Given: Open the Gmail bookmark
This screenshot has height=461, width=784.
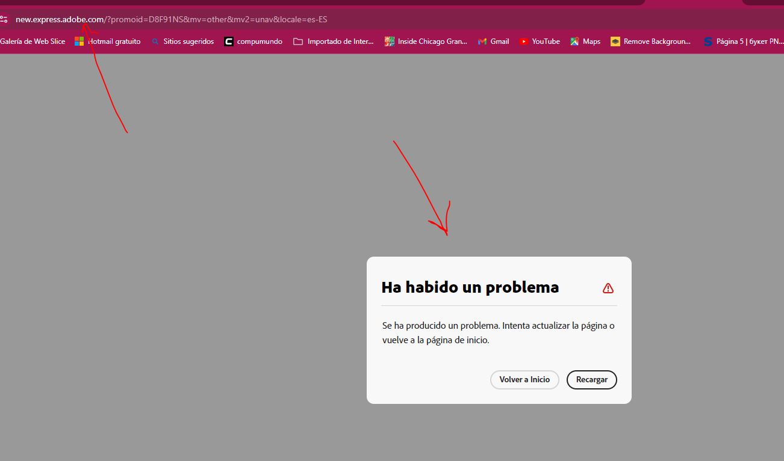Looking at the screenshot, I should point(493,41).
